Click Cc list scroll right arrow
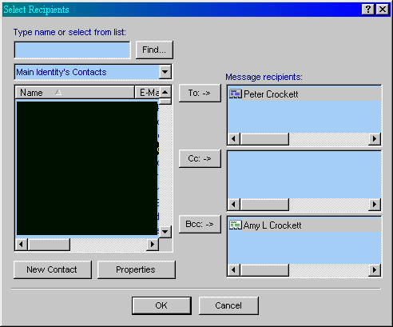 (375, 205)
